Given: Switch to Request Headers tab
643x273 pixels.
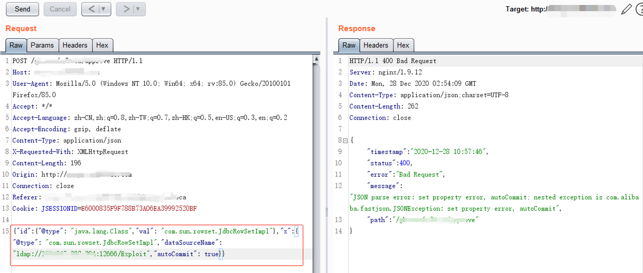Looking at the screenshot, I should (x=75, y=45).
